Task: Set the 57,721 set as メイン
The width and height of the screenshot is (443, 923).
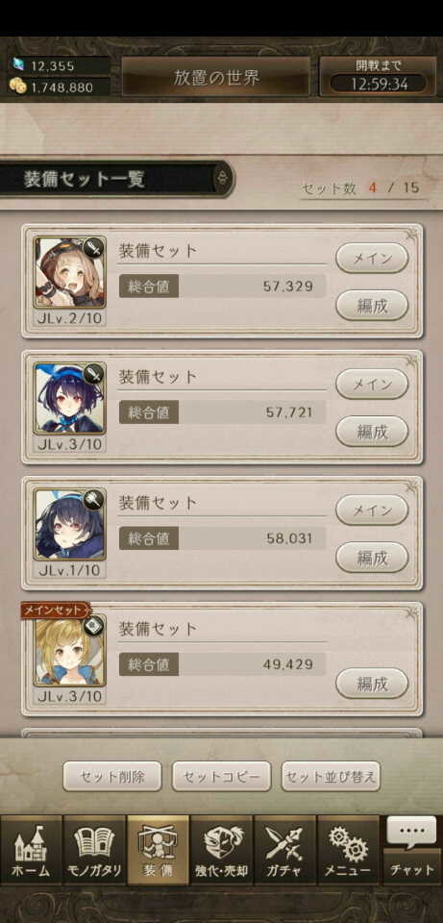Action: tap(372, 384)
